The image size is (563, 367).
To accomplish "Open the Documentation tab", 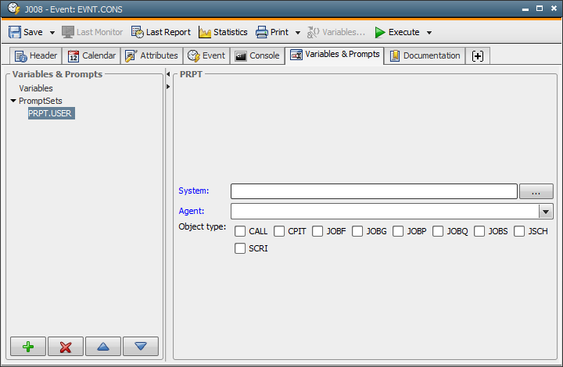I will tap(425, 55).
